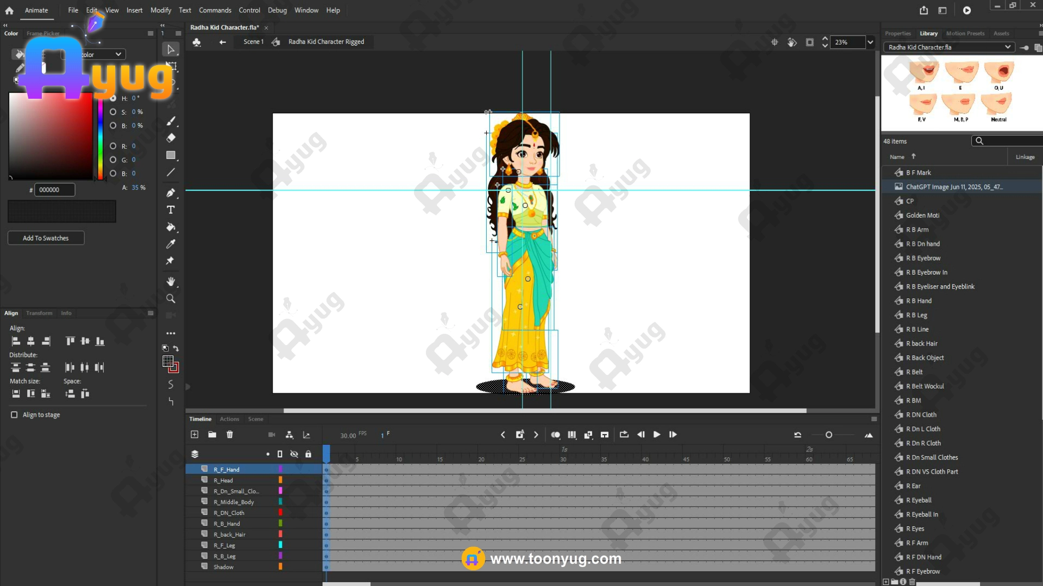Select the Eraser tool
Viewport: 1043px width, 586px height.
click(x=171, y=138)
